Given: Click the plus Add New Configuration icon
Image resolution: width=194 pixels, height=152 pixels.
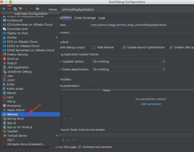Looking at the screenshot, I should (x=4, y=9).
